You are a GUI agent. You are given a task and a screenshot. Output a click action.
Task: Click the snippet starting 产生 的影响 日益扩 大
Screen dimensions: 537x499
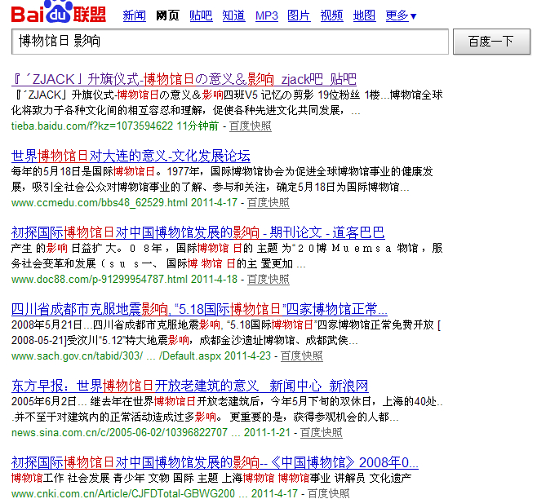[x=227, y=256]
